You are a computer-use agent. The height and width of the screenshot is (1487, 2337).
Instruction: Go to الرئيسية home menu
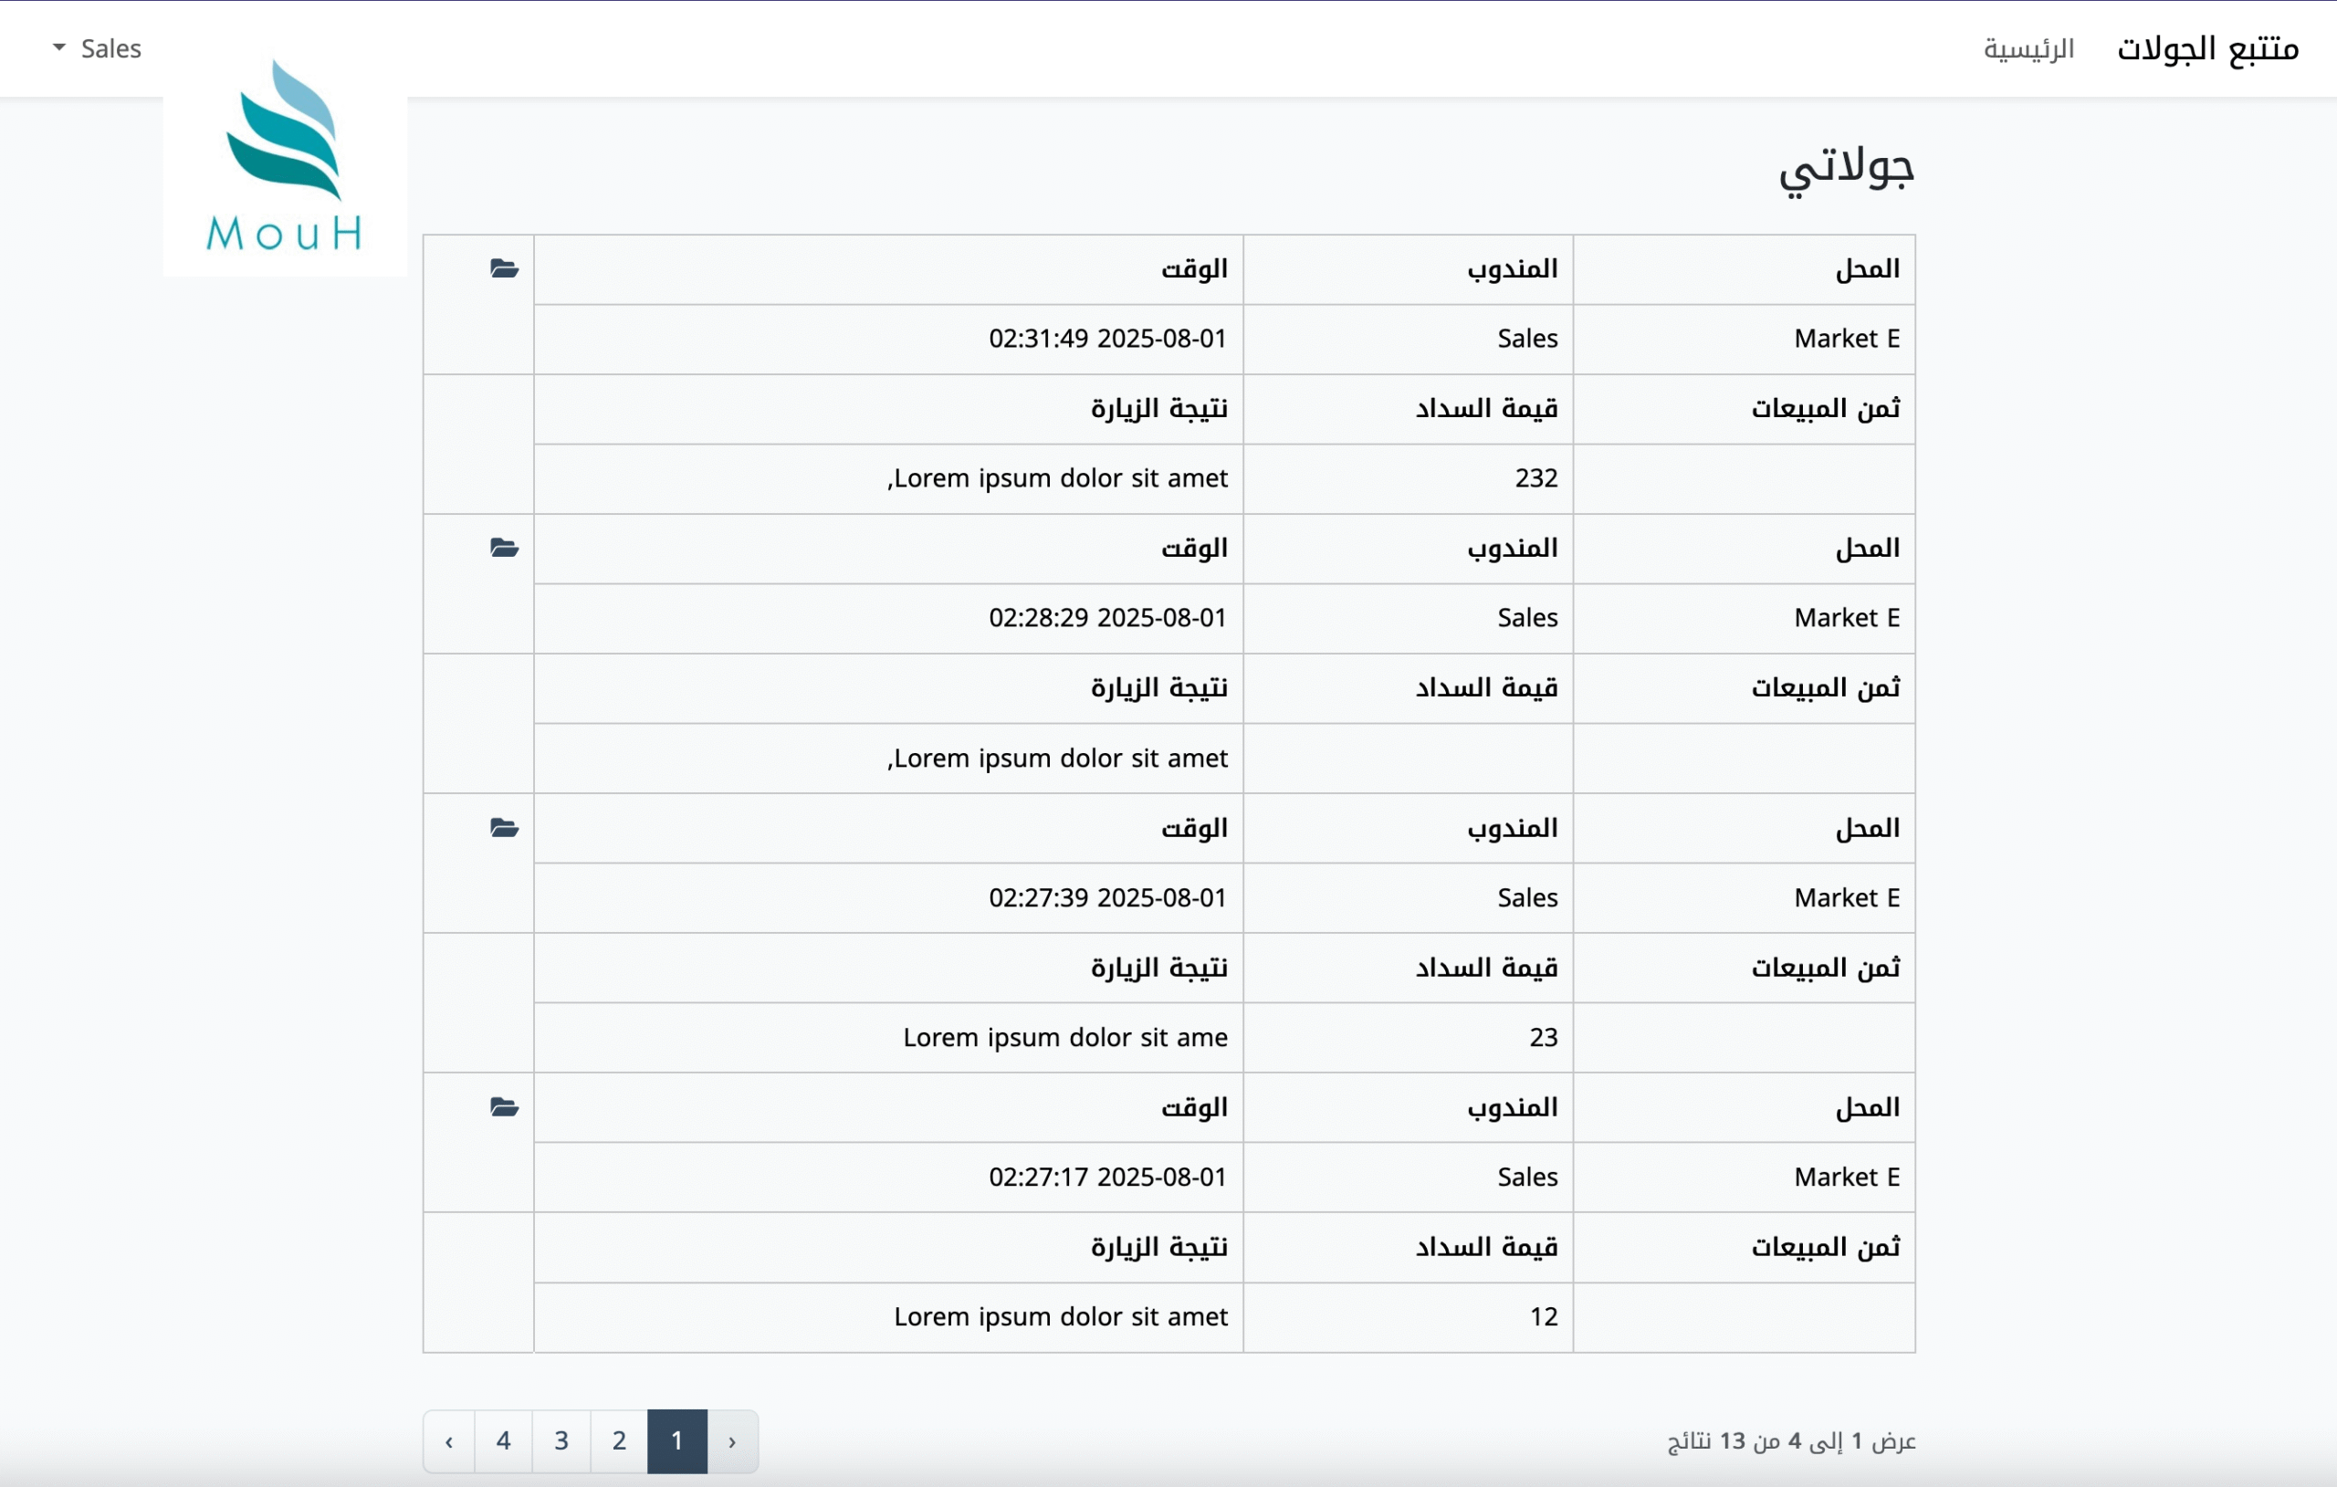point(2028,48)
